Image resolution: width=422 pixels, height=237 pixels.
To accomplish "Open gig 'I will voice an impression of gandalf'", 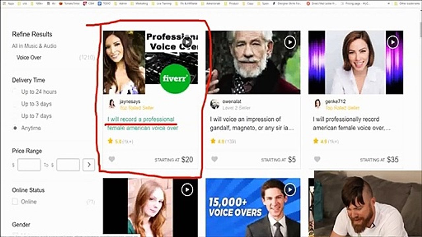I will (x=252, y=123).
